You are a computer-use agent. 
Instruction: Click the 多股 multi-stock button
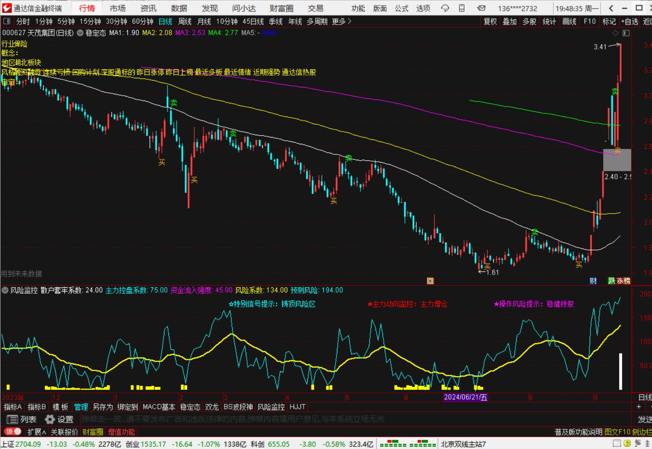(530, 21)
